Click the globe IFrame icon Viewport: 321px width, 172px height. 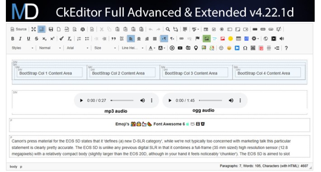pyautogui.click(x=266, y=39)
